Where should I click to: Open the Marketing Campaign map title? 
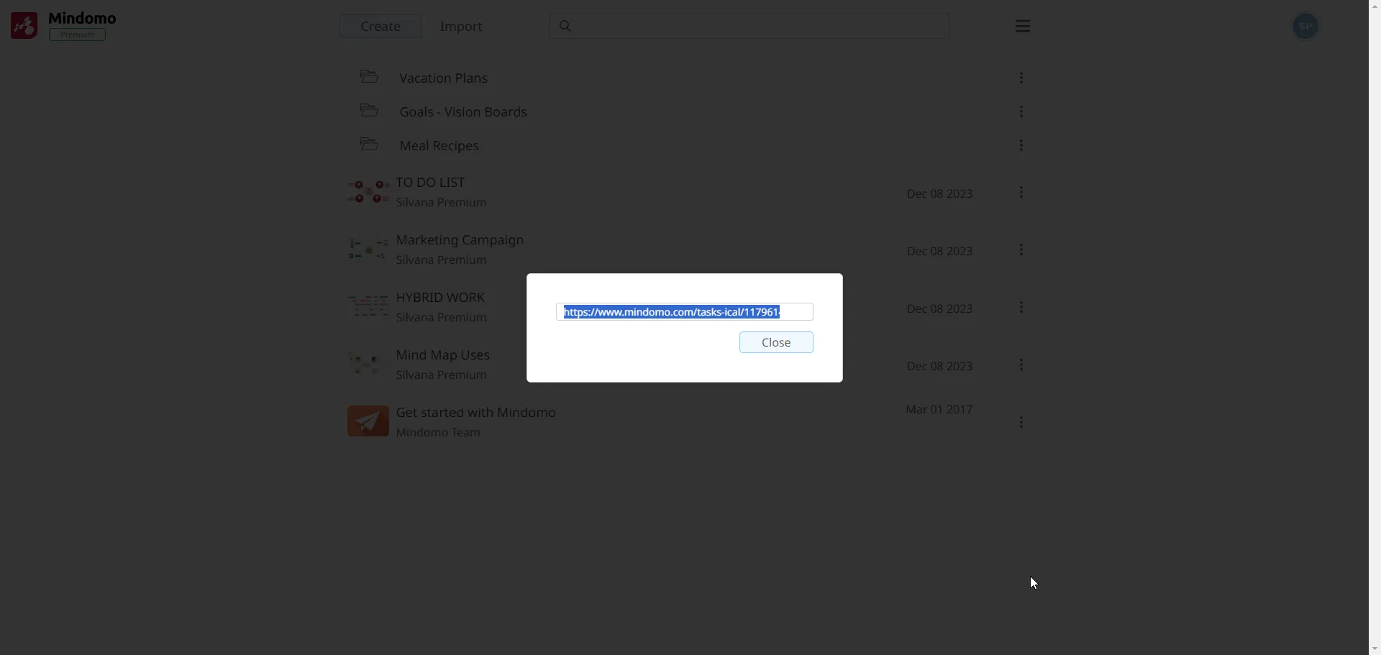coord(460,240)
